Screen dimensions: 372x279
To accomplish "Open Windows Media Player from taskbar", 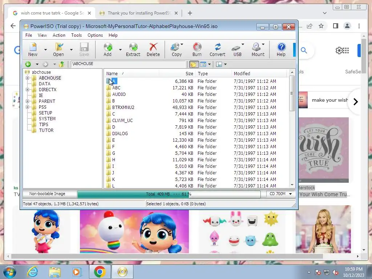I will 77,272.
